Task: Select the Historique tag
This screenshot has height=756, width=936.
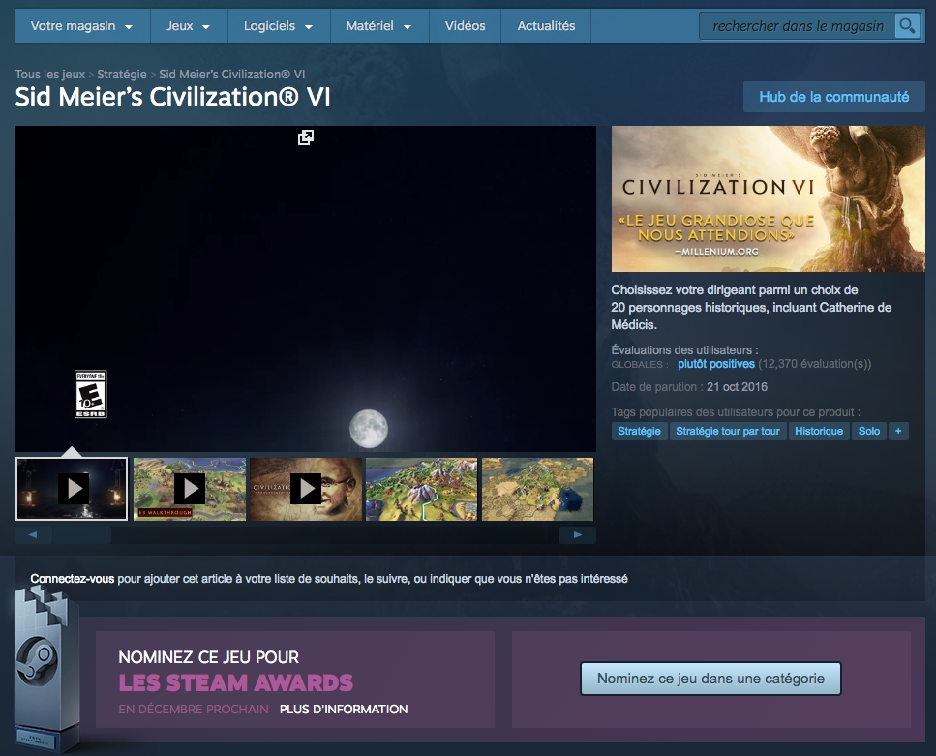Action: [819, 431]
